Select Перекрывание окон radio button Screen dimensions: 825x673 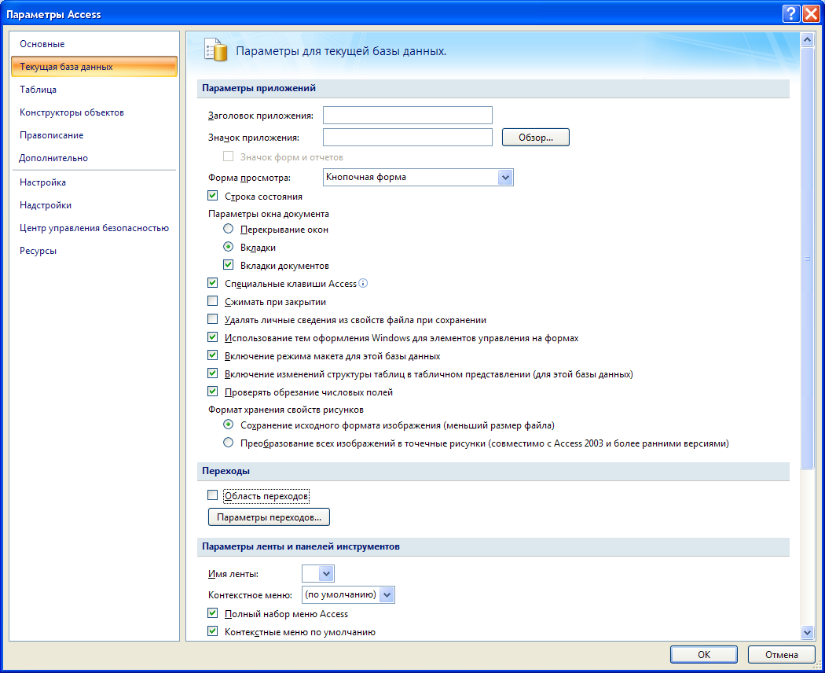(229, 229)
